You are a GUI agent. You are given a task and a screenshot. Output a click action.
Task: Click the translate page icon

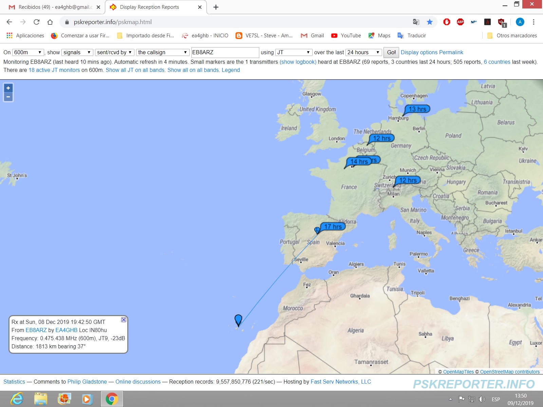coord(416,22)
